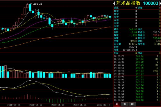This screenshot has height=107, width=161.
Task: Select the 14:59:58 last tick row
Action: pos(137,100)
